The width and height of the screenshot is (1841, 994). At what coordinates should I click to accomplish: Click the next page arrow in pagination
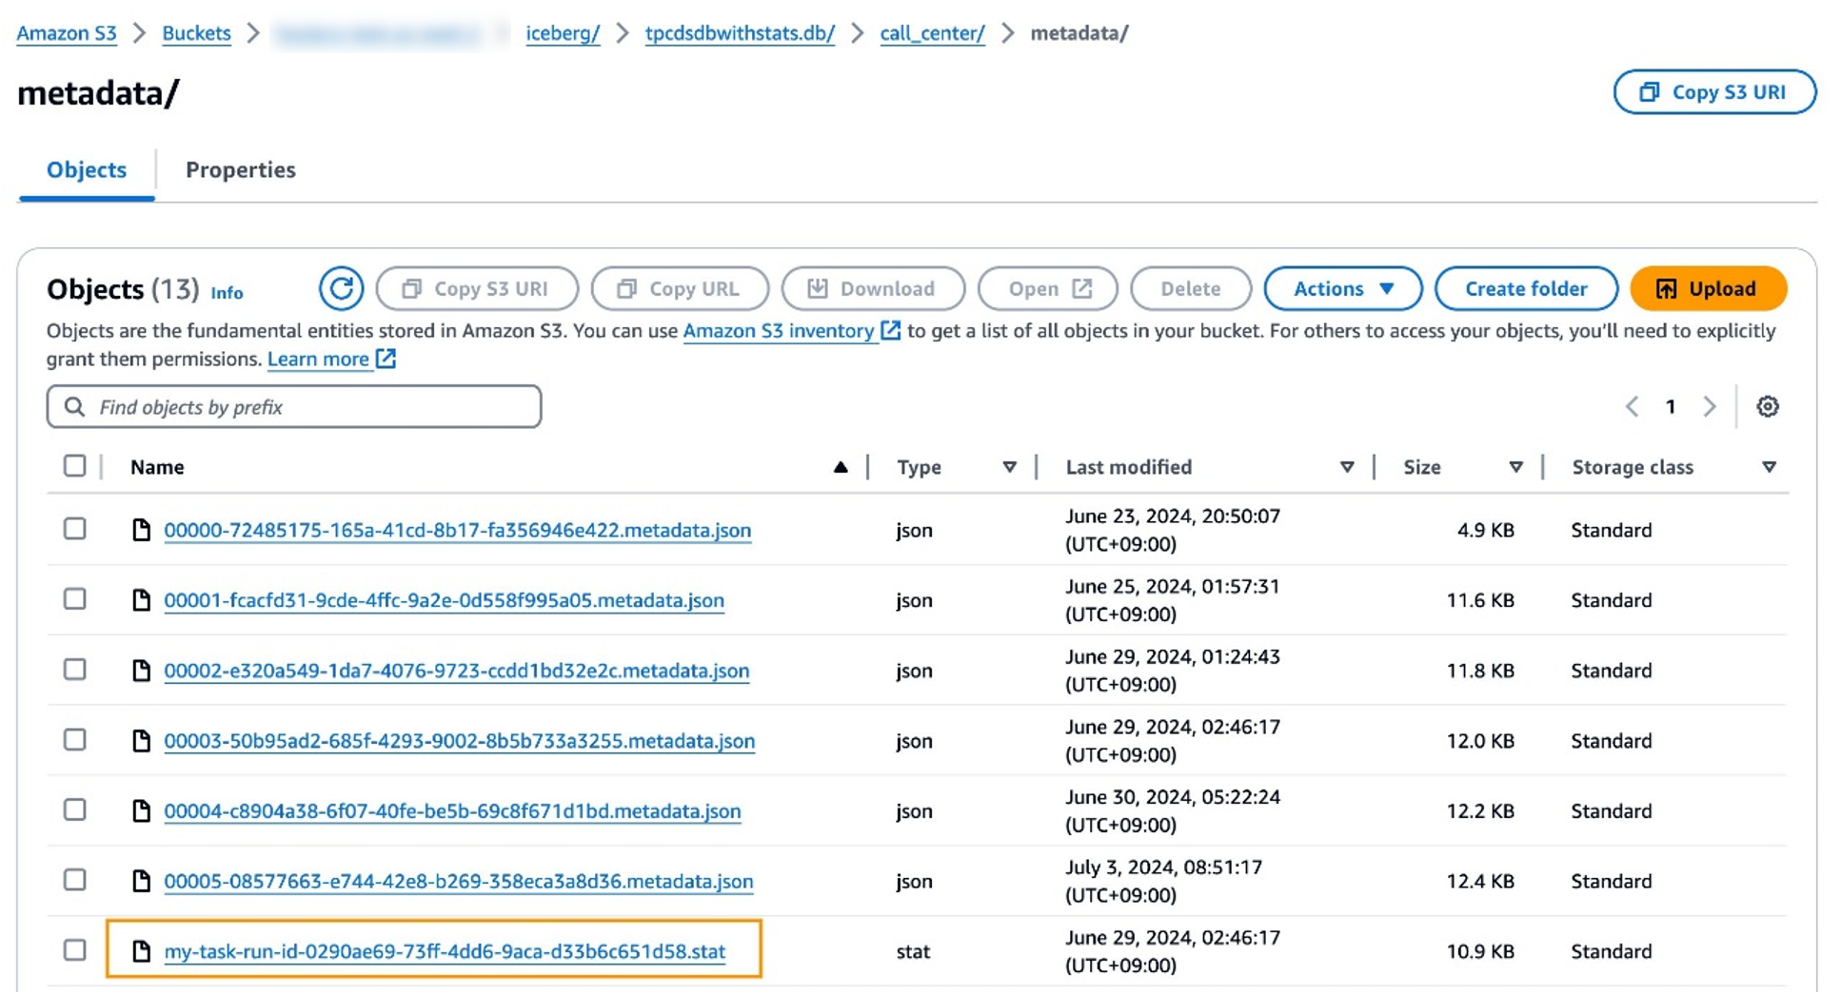(x=1710, y=407)
